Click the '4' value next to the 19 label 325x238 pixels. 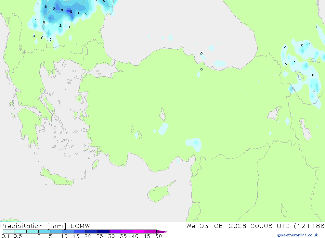(x=78, y=13)
